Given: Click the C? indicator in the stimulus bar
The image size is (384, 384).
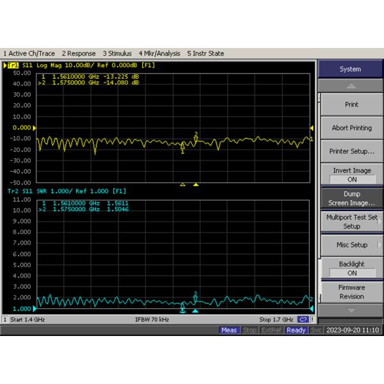Looking at the screenshot, I should (x=303, y=319).
